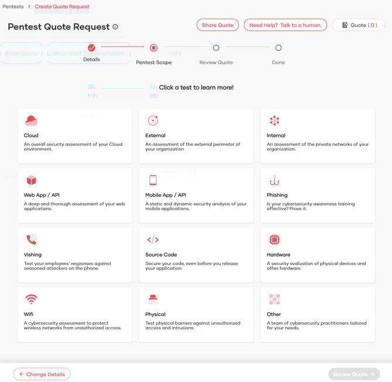The width and height of the screenshot is (392, 382).
Task: Click the Physical test icon
Action: (x=153, y=300)
